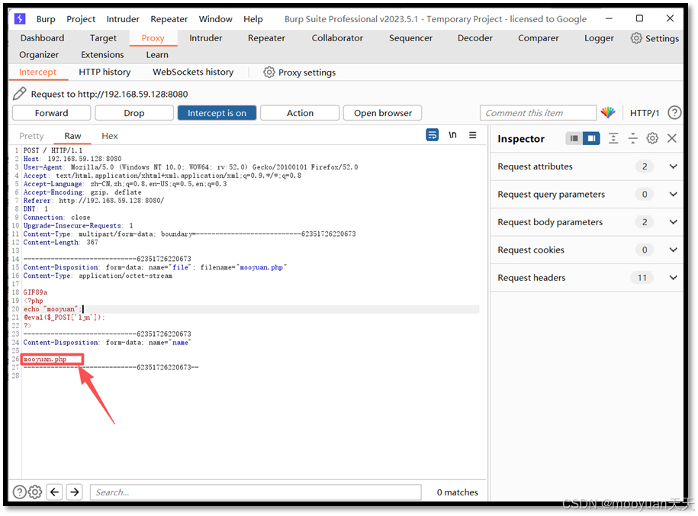Click the pencil edit icon beside Request

[x=20, y=94]
